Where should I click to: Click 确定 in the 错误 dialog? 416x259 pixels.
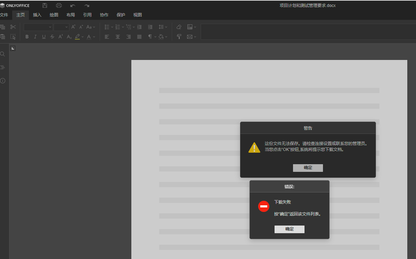click(290, 229)
